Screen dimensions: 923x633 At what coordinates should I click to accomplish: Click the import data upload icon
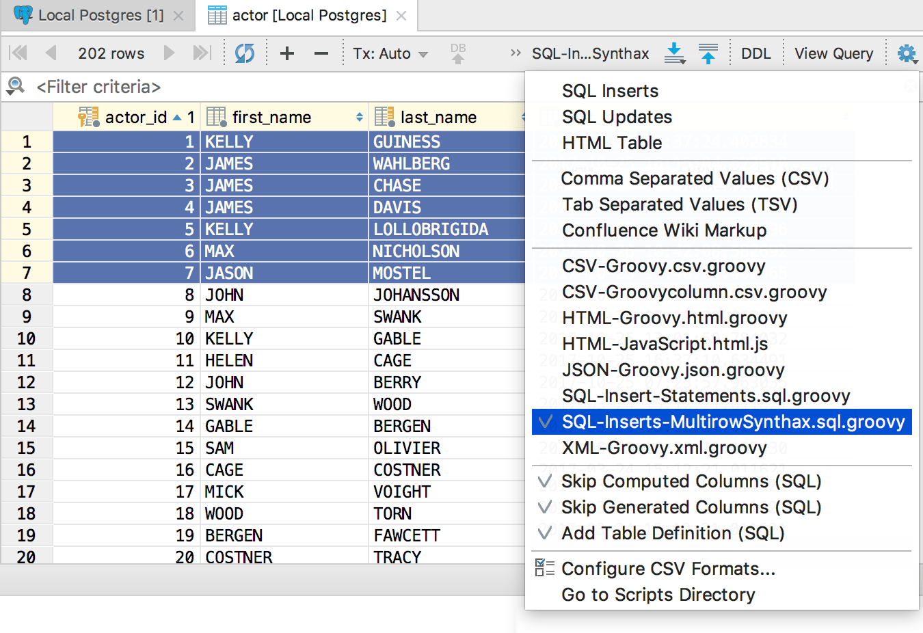click(x=708, y=53)
